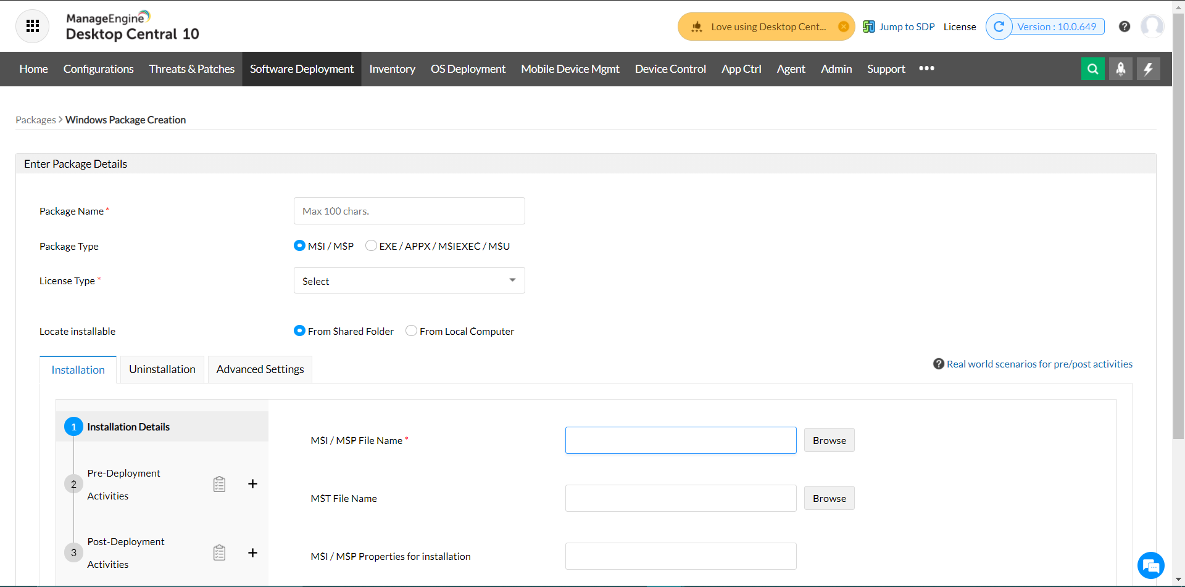Open the help question mark icon
This screenshot has width=1185, height=587.
point(1125,27)
